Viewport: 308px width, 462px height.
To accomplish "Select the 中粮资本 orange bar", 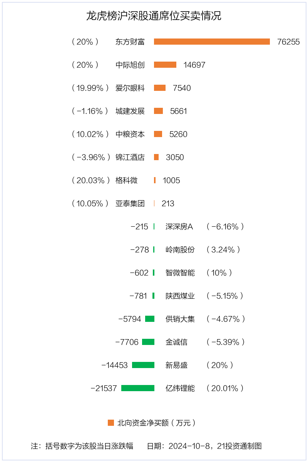I will 158,134.
